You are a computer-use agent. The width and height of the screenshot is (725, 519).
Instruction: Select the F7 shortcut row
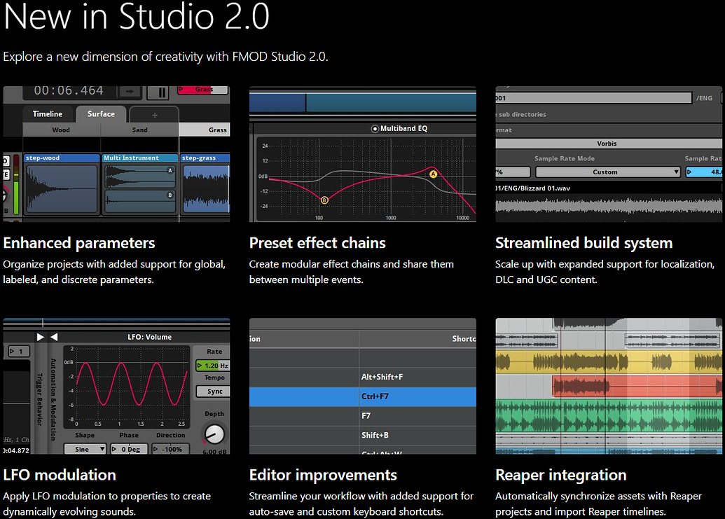tap(363, 416)
